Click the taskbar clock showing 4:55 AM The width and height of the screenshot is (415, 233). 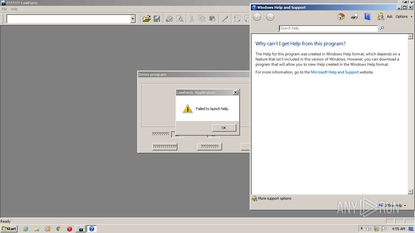(398, 229)
